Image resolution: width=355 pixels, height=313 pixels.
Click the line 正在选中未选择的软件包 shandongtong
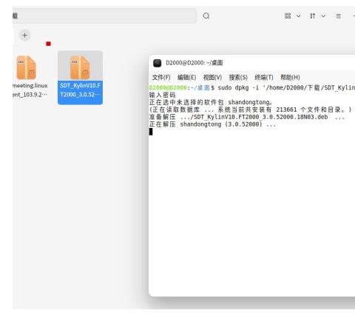tap(211, 102)
